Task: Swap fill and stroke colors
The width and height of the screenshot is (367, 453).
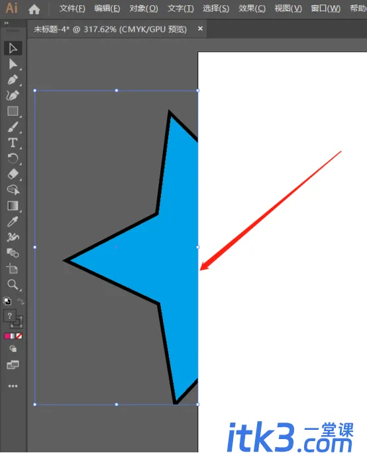Action: [x=21, y=302]
